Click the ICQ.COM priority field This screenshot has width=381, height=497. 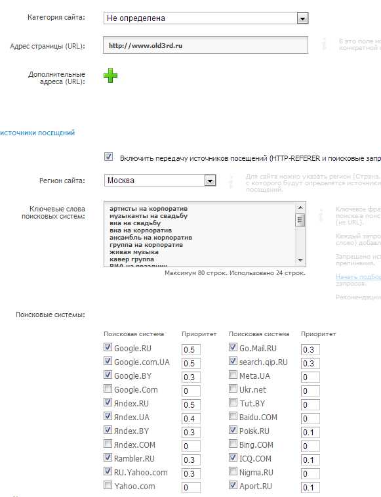coord(310,460)
